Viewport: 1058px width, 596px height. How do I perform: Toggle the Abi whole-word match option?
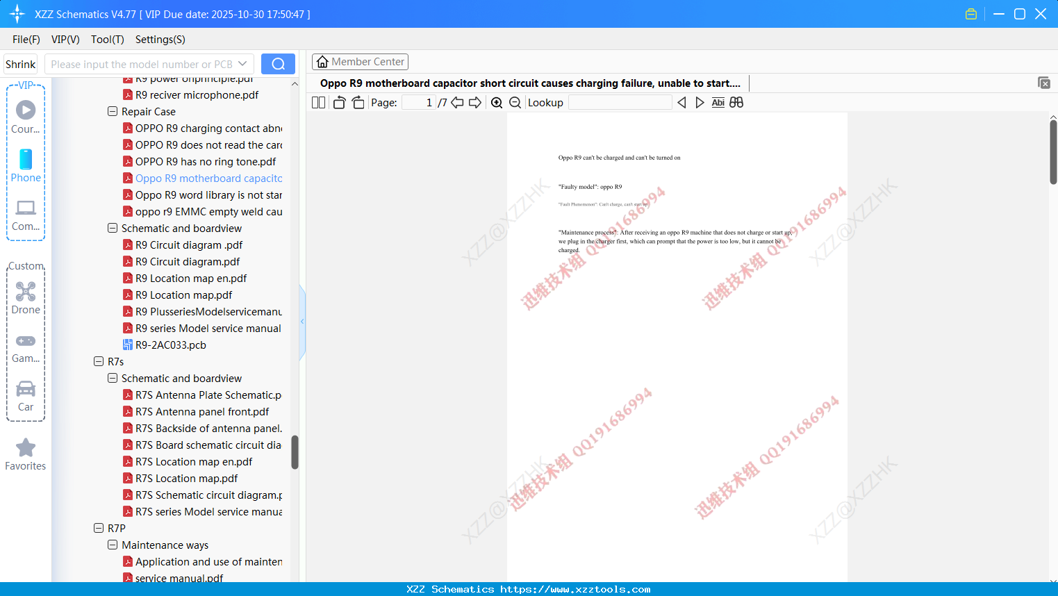coord(718,103)
